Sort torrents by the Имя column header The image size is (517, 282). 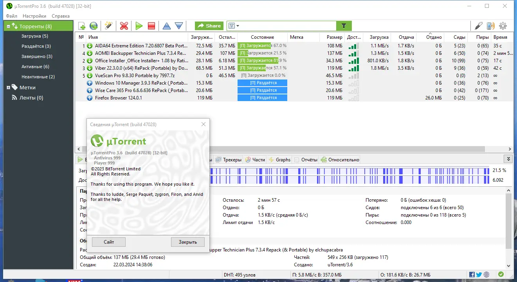[137, 37]
